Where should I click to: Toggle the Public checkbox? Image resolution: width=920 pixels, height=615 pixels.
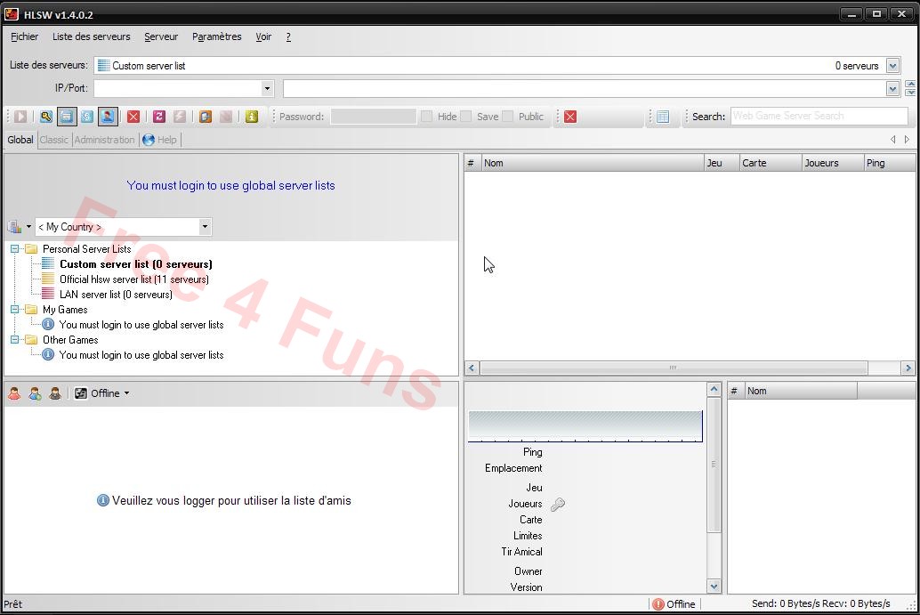pyautogui.click(x=507, y=117)
